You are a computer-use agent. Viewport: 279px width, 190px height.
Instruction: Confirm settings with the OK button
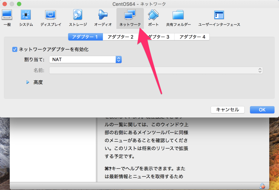[x=262, y=110]
